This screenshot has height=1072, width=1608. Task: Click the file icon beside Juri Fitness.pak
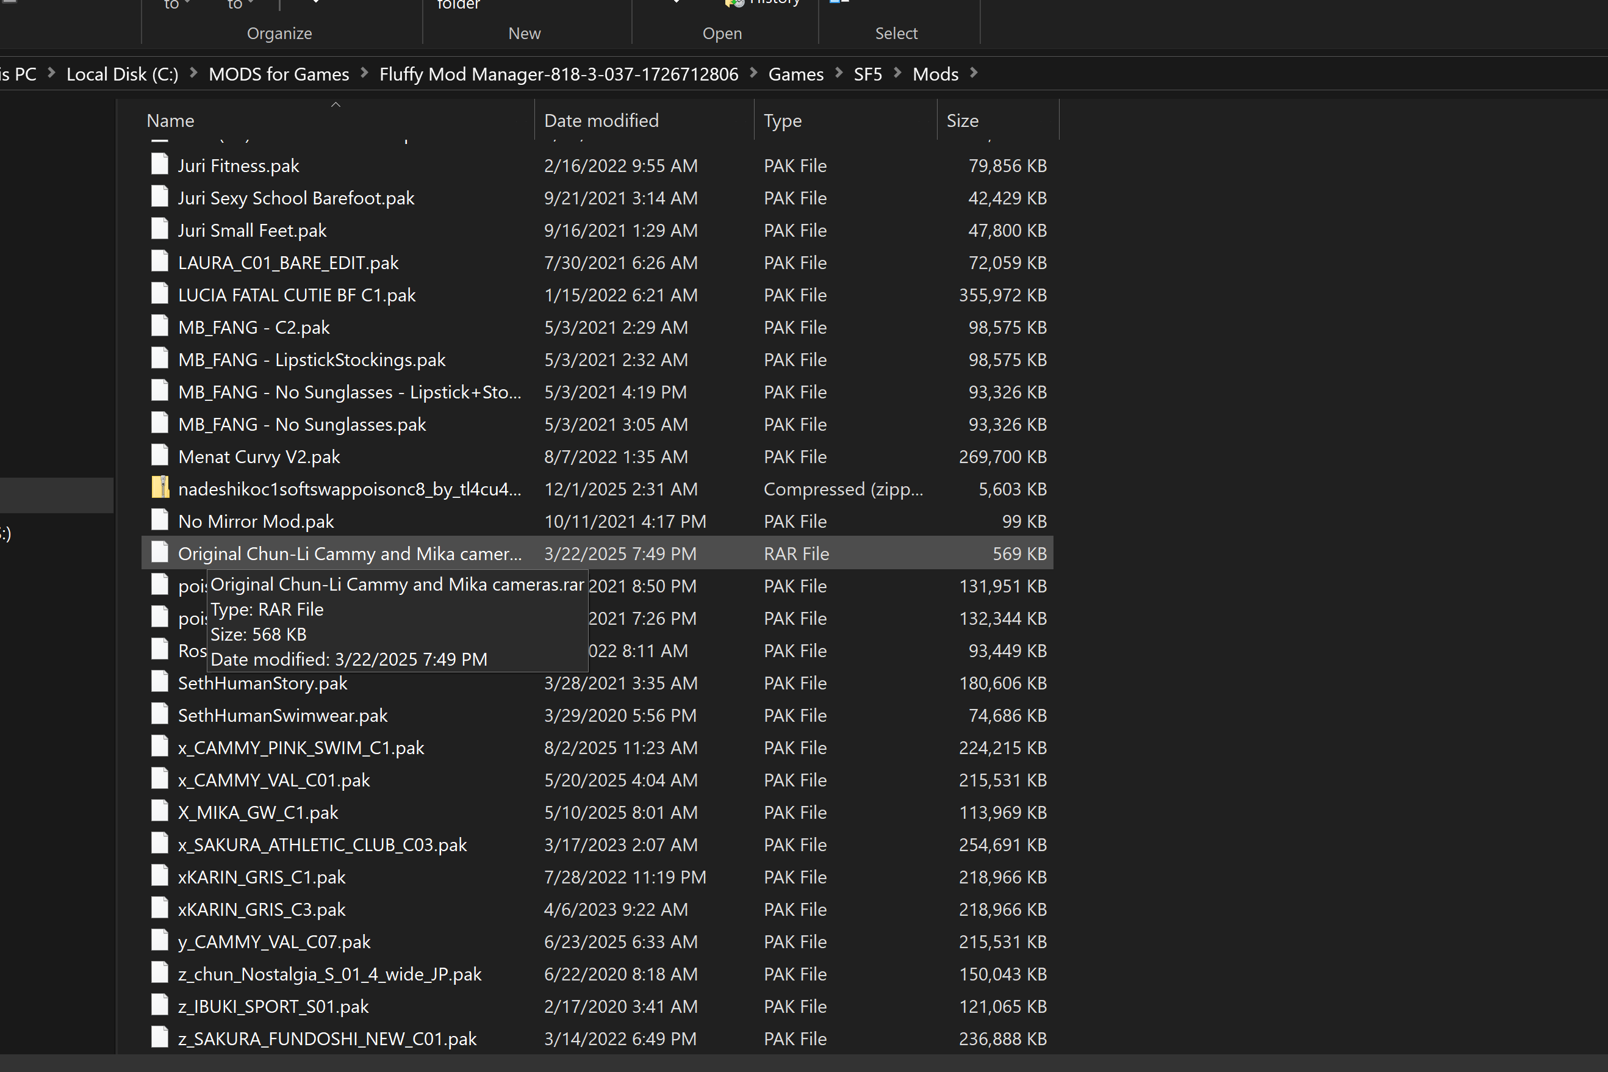pos(160,164)
